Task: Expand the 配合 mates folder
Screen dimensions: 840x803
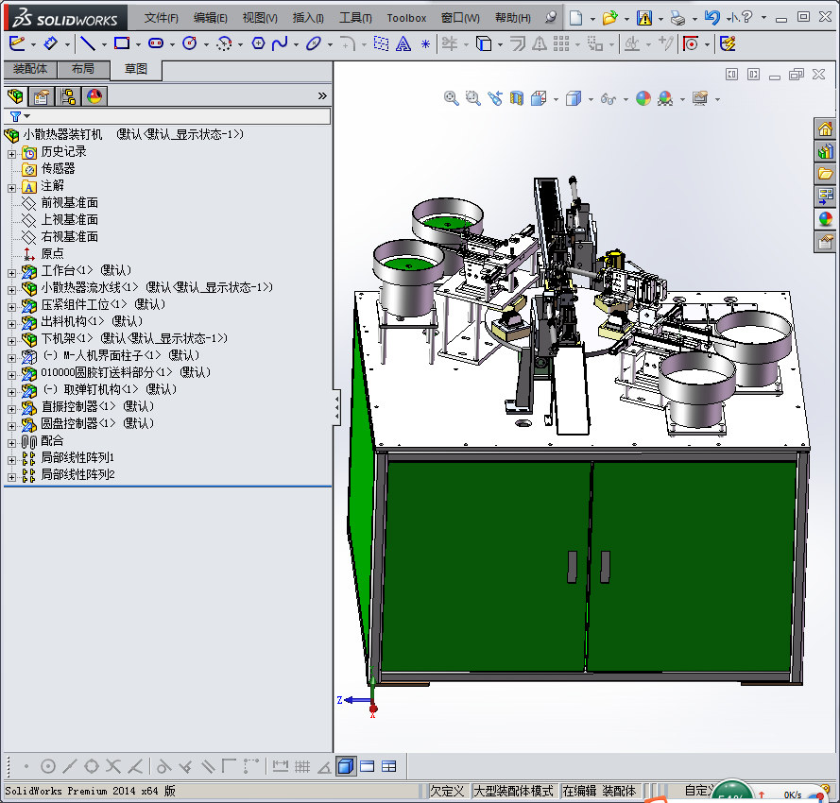Action: coord(11,441)
